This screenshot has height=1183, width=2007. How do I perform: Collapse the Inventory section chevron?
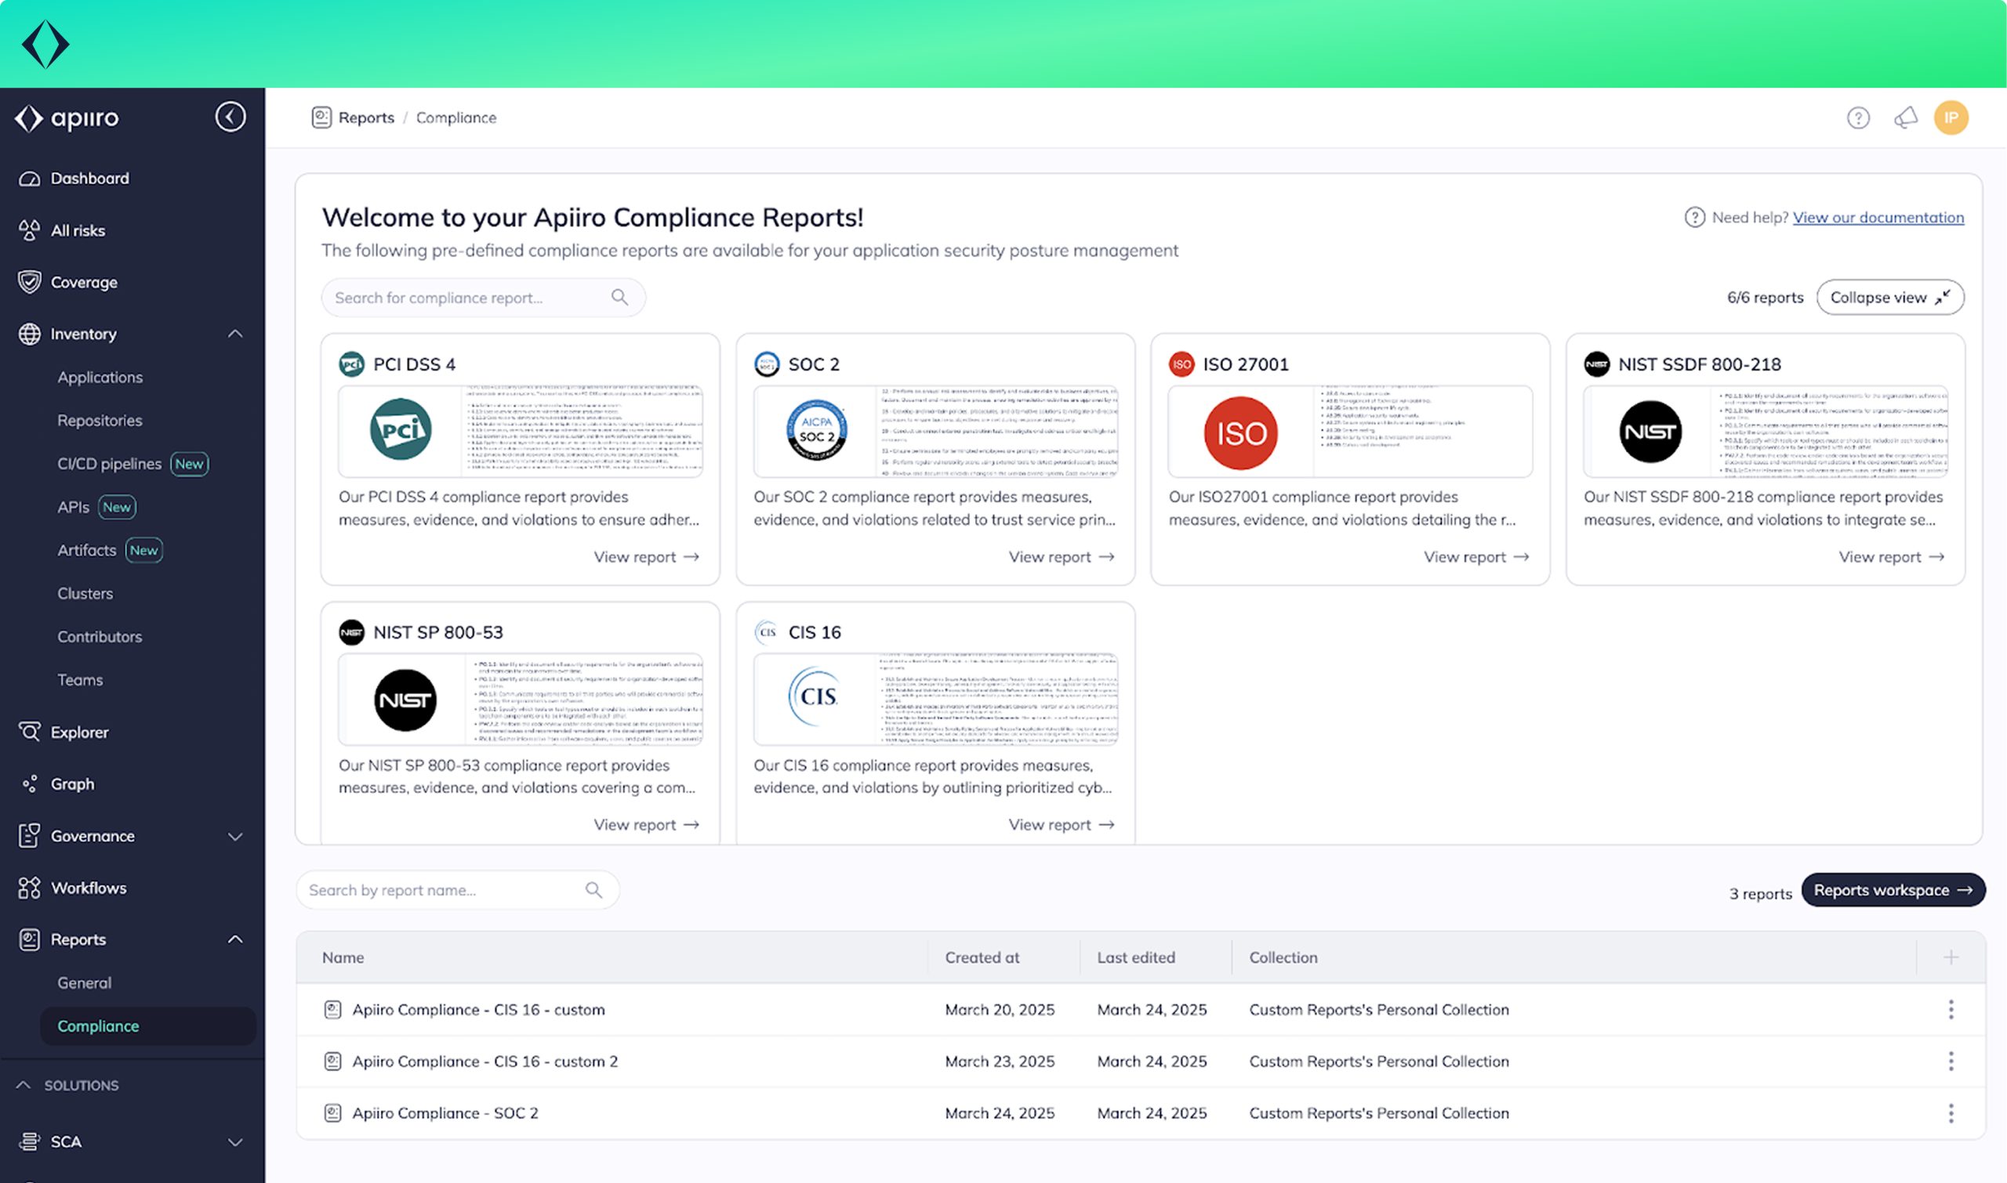(234, 334)
